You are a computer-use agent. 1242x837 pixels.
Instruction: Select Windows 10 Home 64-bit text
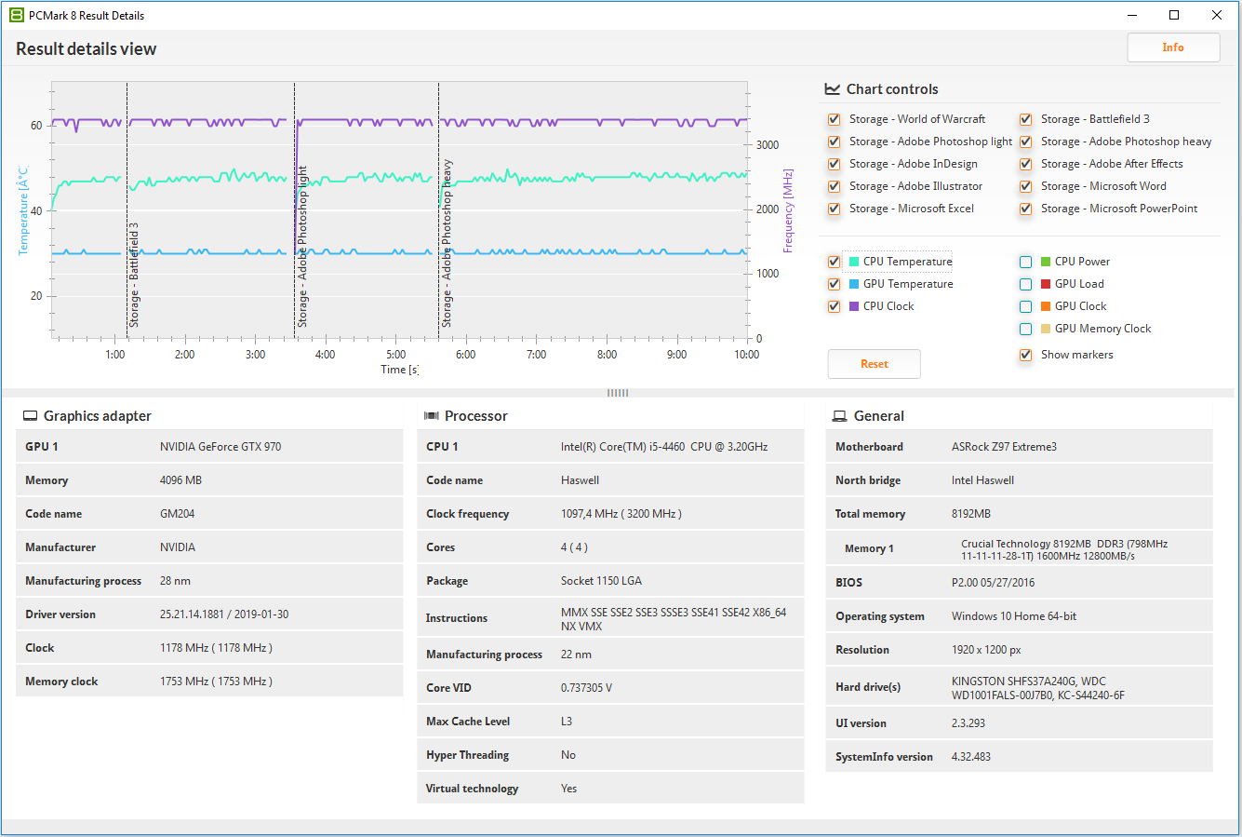(1014, 616)
